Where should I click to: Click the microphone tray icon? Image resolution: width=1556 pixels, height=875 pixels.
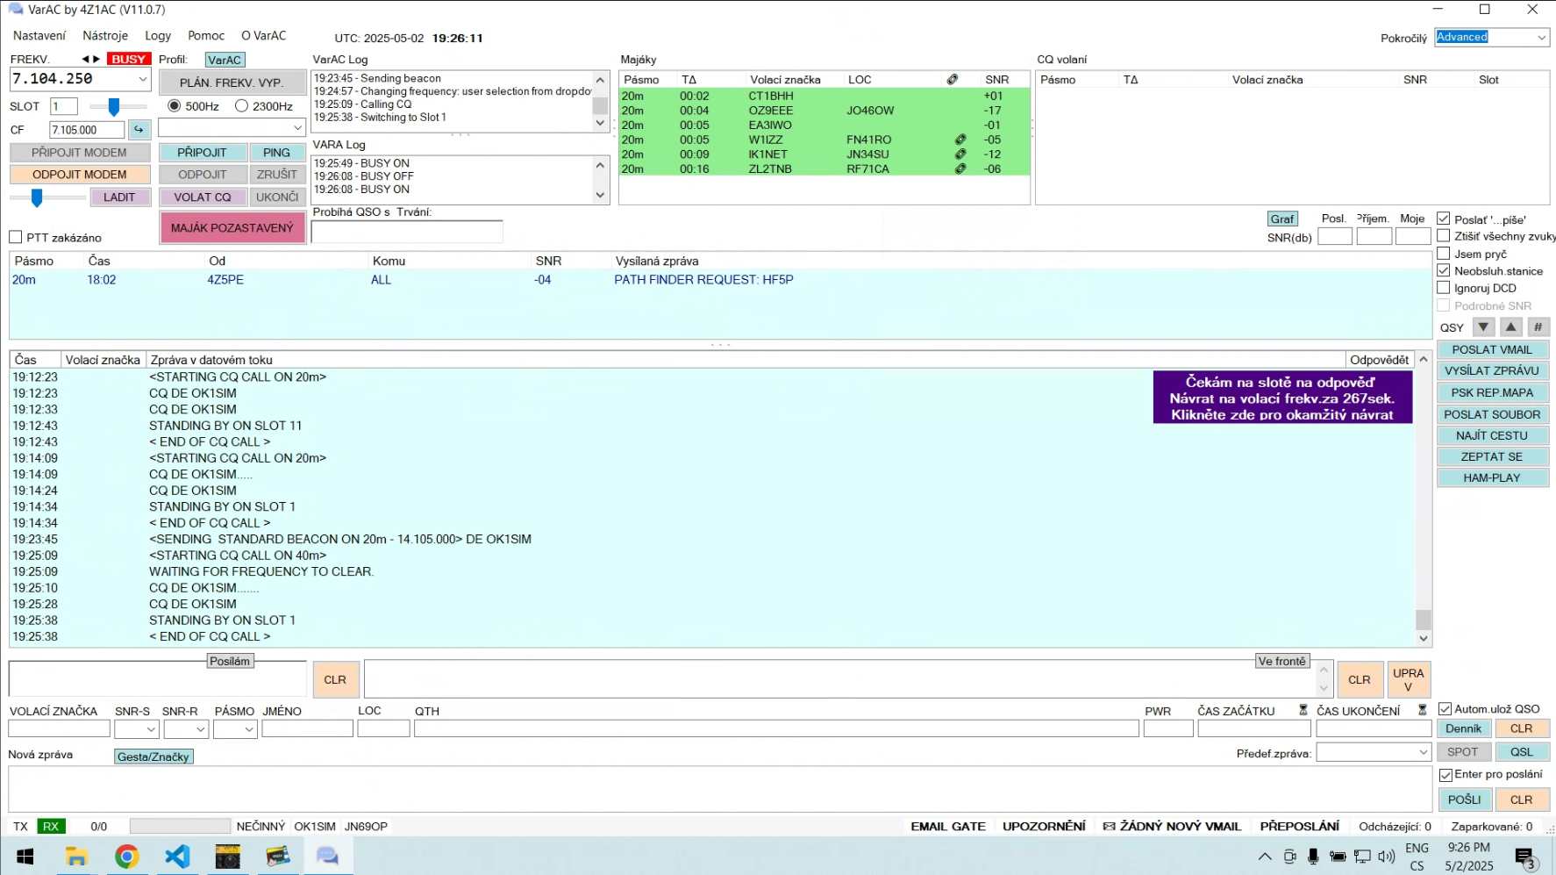click(1313, 857)
